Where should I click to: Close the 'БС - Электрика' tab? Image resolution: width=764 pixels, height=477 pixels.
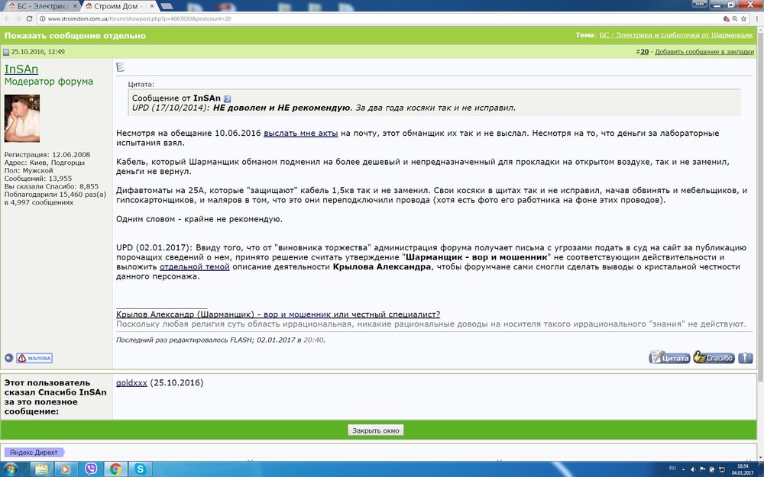tap(75, 6)
